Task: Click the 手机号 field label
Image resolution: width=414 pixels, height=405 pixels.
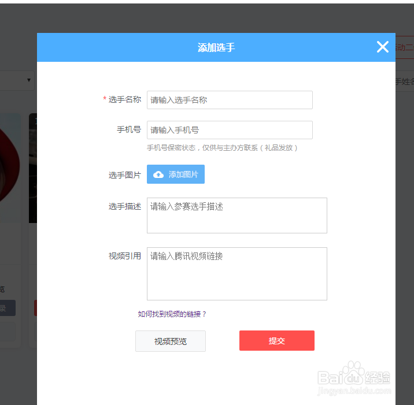Action: 129,129
